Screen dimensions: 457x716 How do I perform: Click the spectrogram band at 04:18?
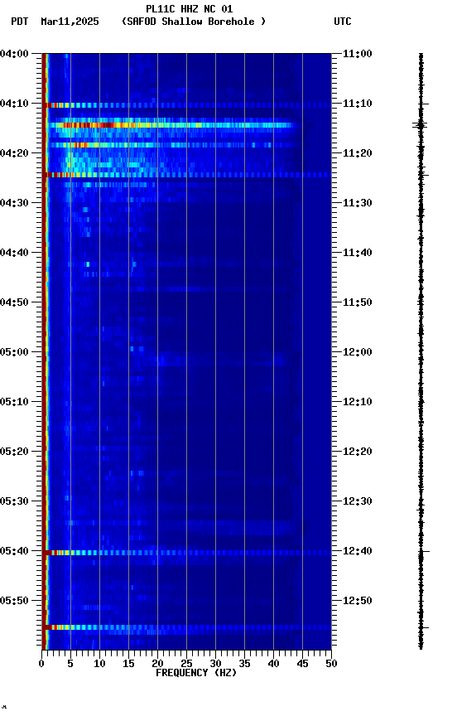173,145
